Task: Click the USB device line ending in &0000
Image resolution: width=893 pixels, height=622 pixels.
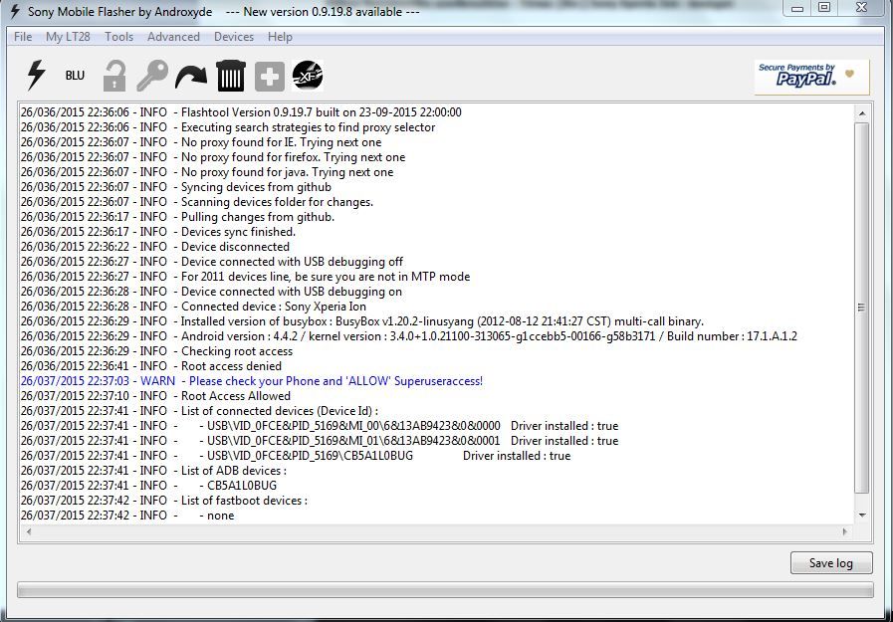Action: pyautogui.click(x=320, y=426)
